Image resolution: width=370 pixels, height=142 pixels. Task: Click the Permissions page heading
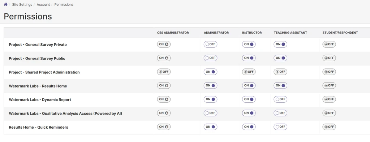[x=28, y=17]
